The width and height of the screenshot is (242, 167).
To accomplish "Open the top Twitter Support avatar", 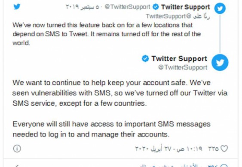I will coord(220,8).
